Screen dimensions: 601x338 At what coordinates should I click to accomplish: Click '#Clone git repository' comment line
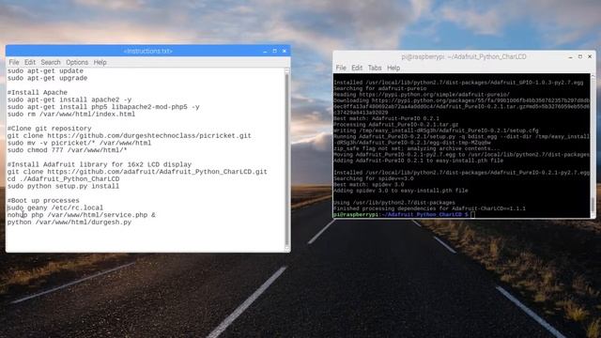point(49,129)
